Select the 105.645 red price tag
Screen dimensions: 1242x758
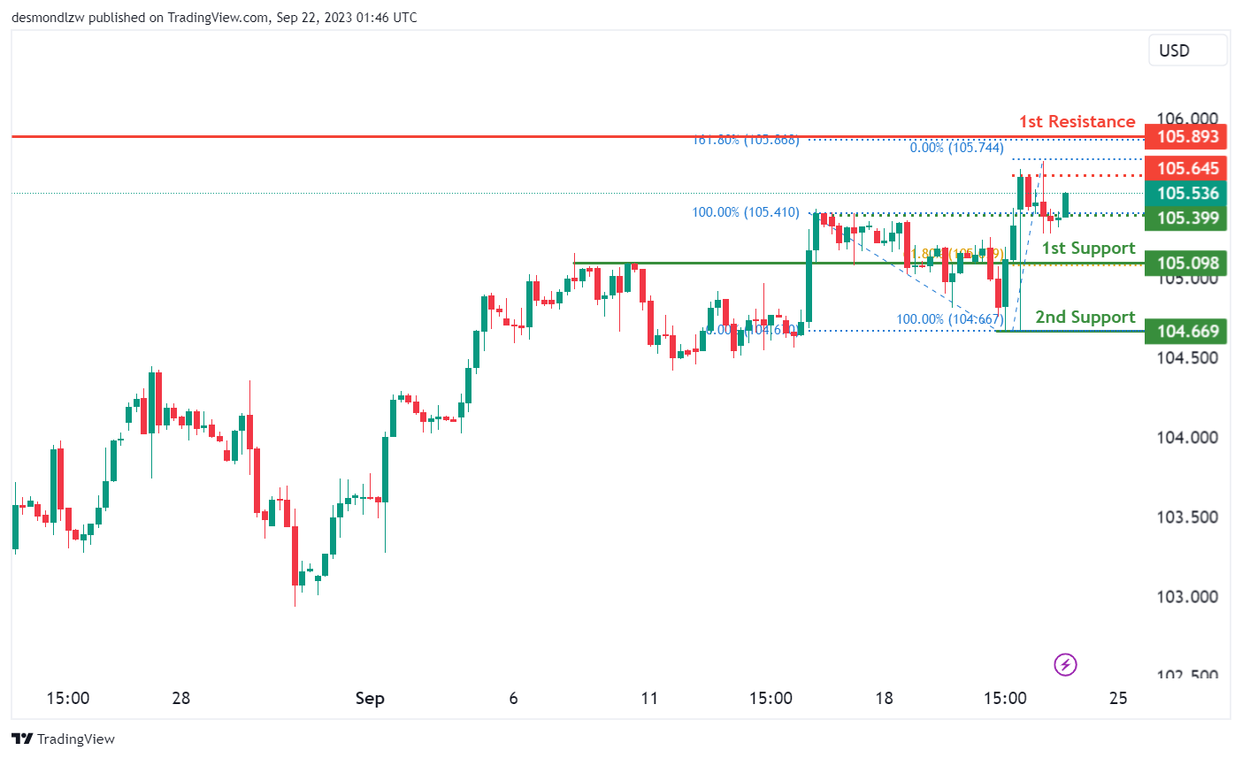click(x=1186, y=168)
